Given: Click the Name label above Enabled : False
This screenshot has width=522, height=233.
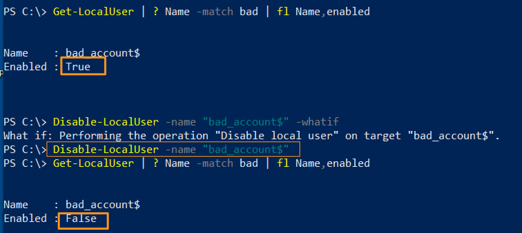Looking at the screenshot, I should [x=16, y=205].
